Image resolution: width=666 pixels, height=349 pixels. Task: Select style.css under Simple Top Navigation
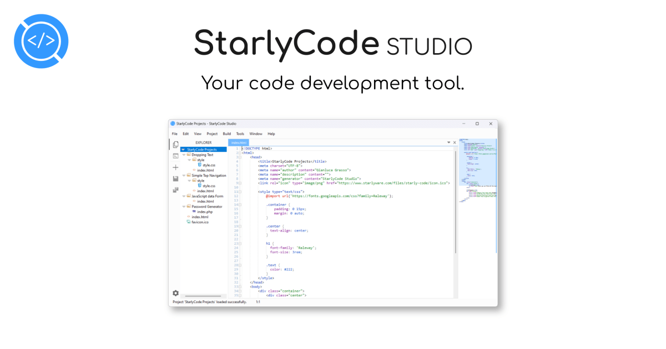[x=209, y=186]
